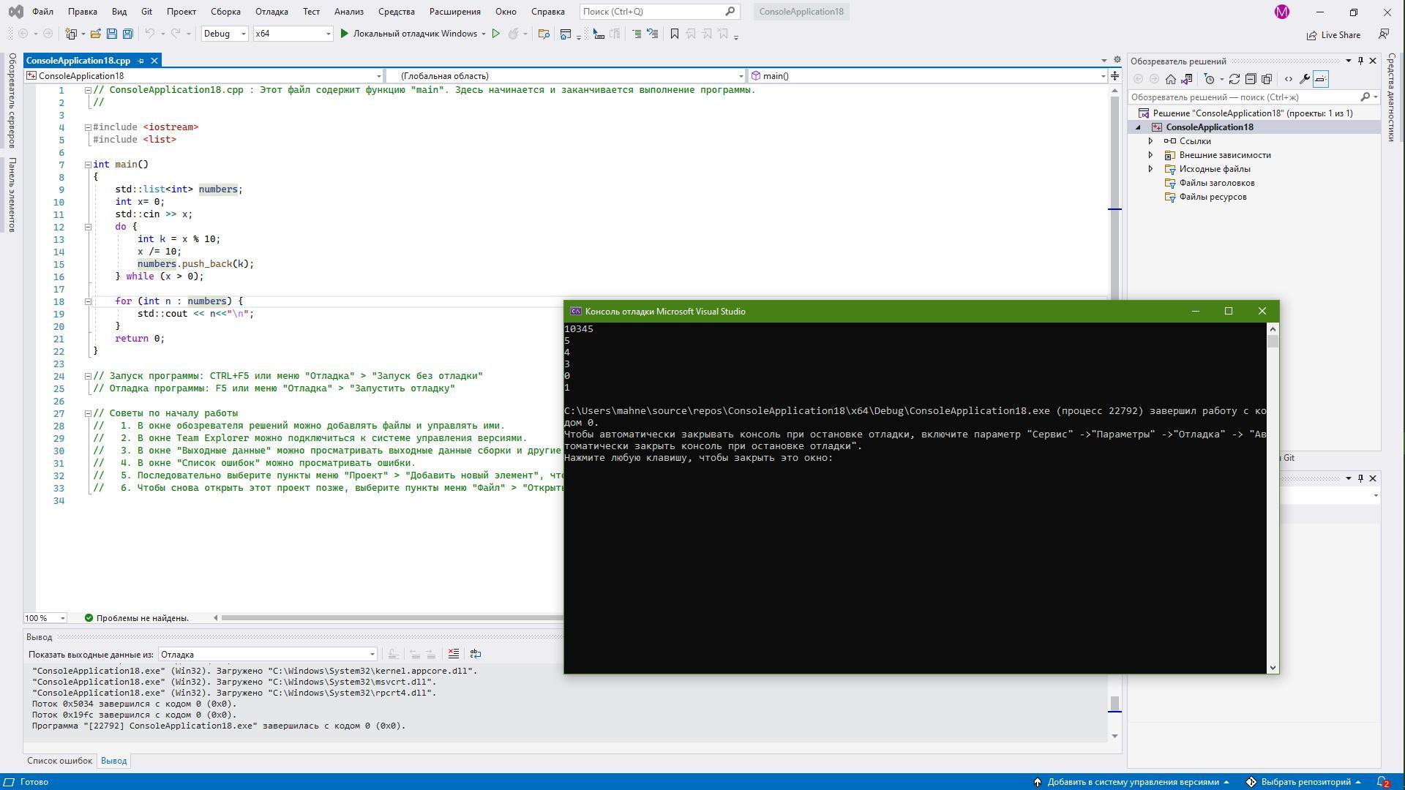Click the Live Share button
The image size is (1405, 790).
[x=1334, y=34]
